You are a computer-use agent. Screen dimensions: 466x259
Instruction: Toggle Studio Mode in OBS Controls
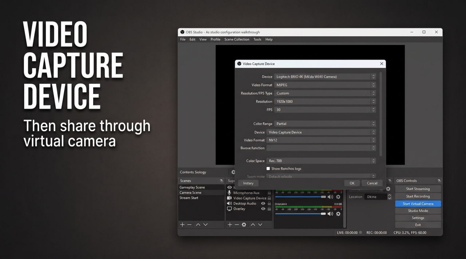click(418, 211)
